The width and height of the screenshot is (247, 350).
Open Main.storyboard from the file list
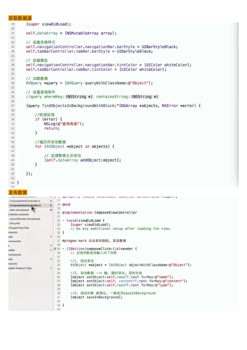[19, 210]
